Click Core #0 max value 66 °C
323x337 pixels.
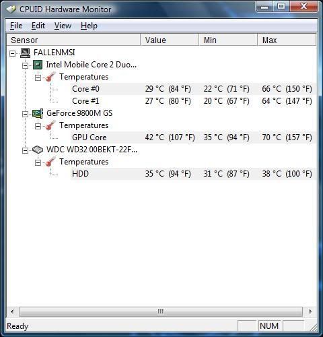287,89
